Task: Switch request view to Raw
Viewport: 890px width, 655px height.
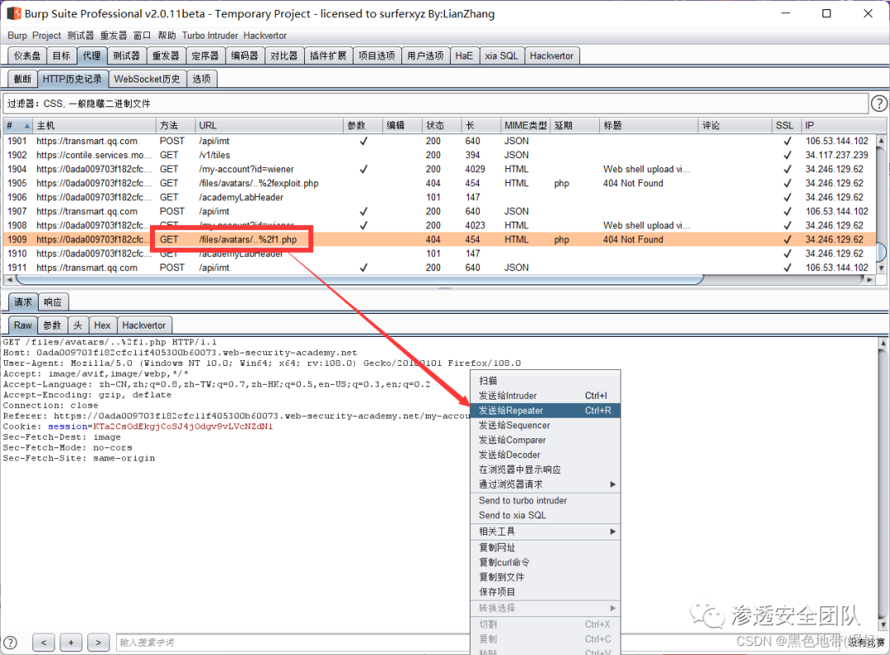Action: (x=23, y=325)
